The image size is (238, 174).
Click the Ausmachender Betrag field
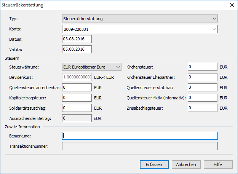tap(77, 118)
